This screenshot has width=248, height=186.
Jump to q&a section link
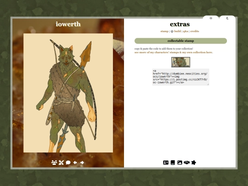click(186, 31)
